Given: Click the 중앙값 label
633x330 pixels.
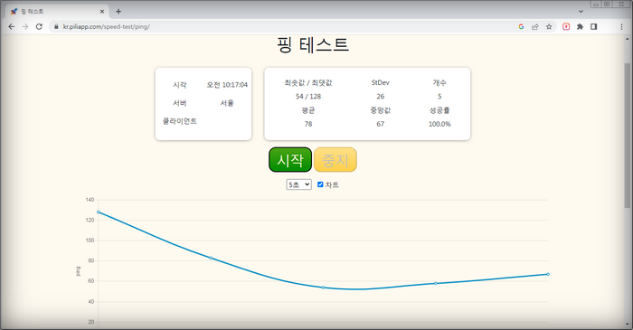Looking at the screenshot, I should (x=381, y=110).
